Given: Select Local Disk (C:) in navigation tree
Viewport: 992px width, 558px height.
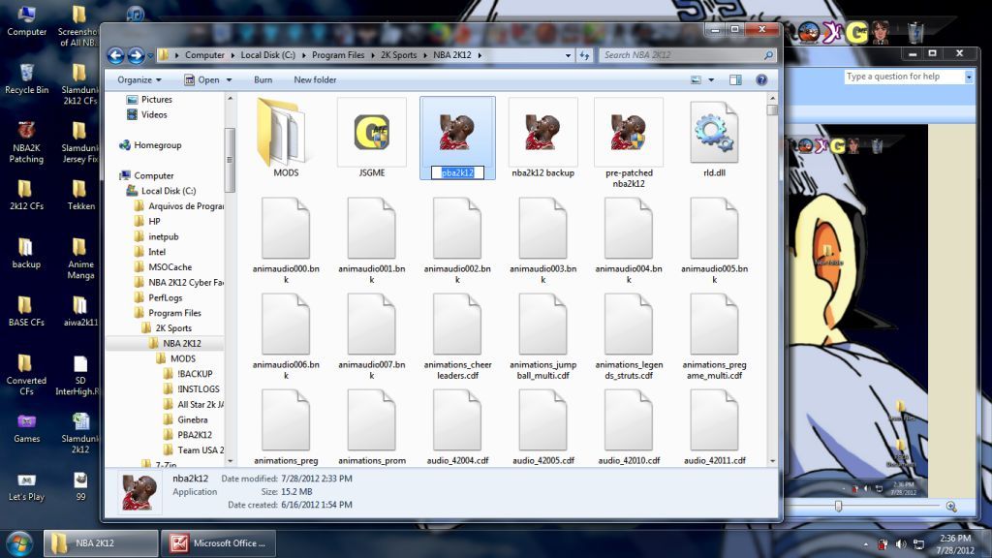Looking at the screenshot, I should [x=169, y=191].
